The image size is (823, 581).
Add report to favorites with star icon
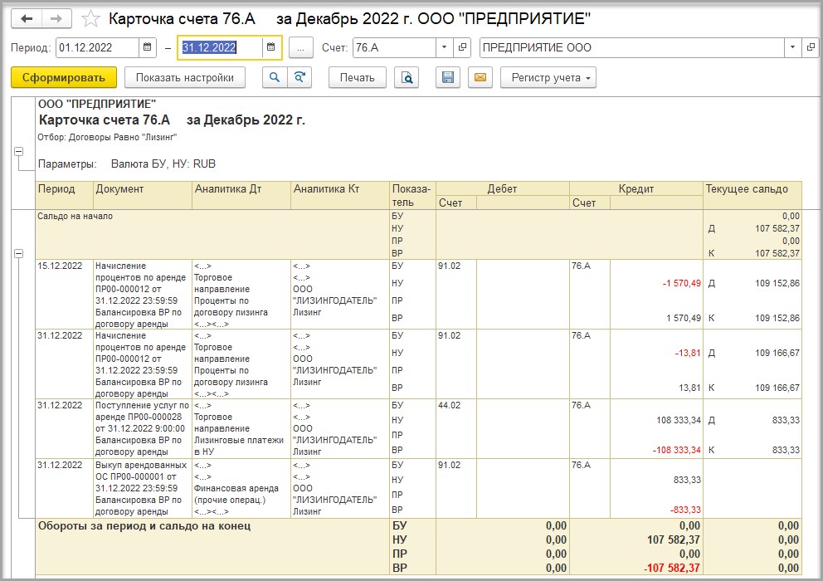point(90,19)
